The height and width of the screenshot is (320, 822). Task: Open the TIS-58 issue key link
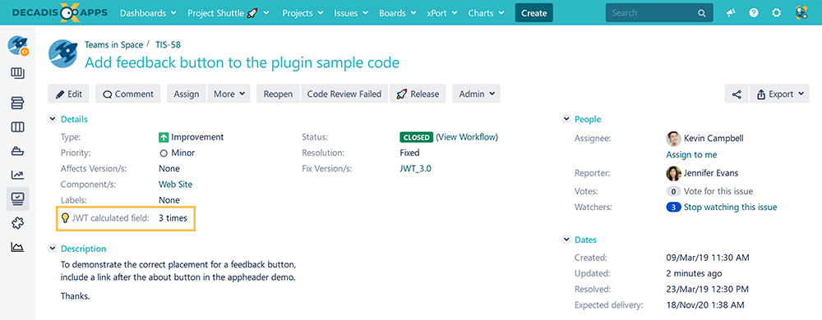click(x=168, y=45)
